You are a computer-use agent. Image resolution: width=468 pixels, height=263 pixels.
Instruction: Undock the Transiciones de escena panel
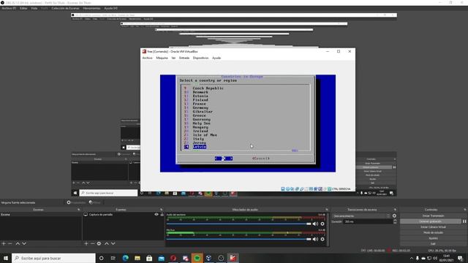(395, 210)
